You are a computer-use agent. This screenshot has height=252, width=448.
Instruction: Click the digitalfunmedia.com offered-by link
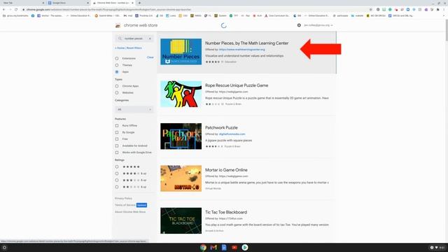click(232, 134)
